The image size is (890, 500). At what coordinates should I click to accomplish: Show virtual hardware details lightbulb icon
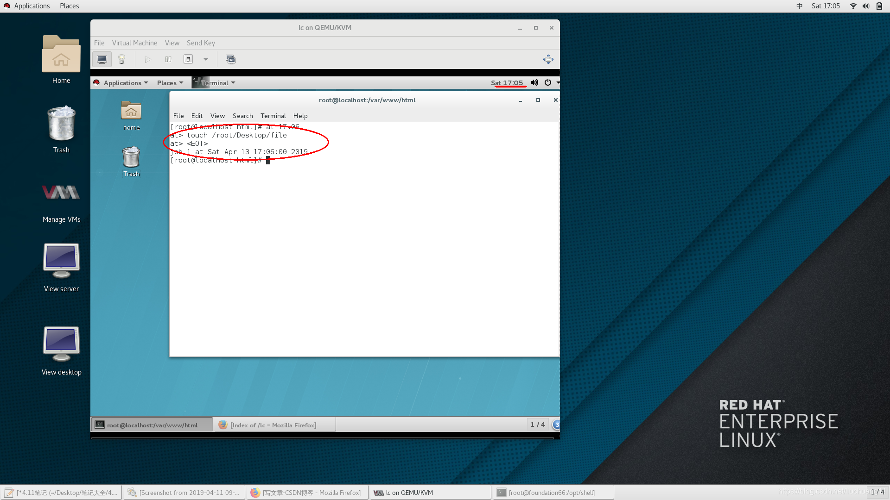(x=122, y=59)
